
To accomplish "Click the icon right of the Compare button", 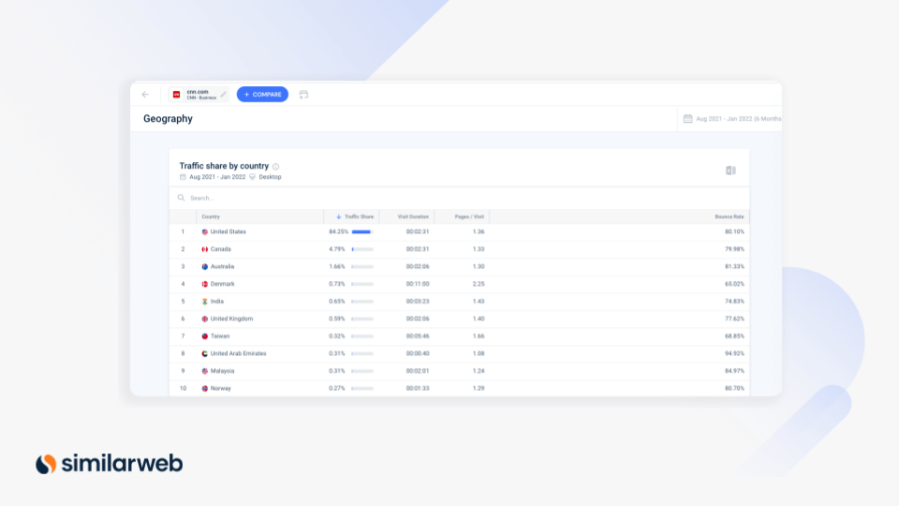I will pos(303,95).
